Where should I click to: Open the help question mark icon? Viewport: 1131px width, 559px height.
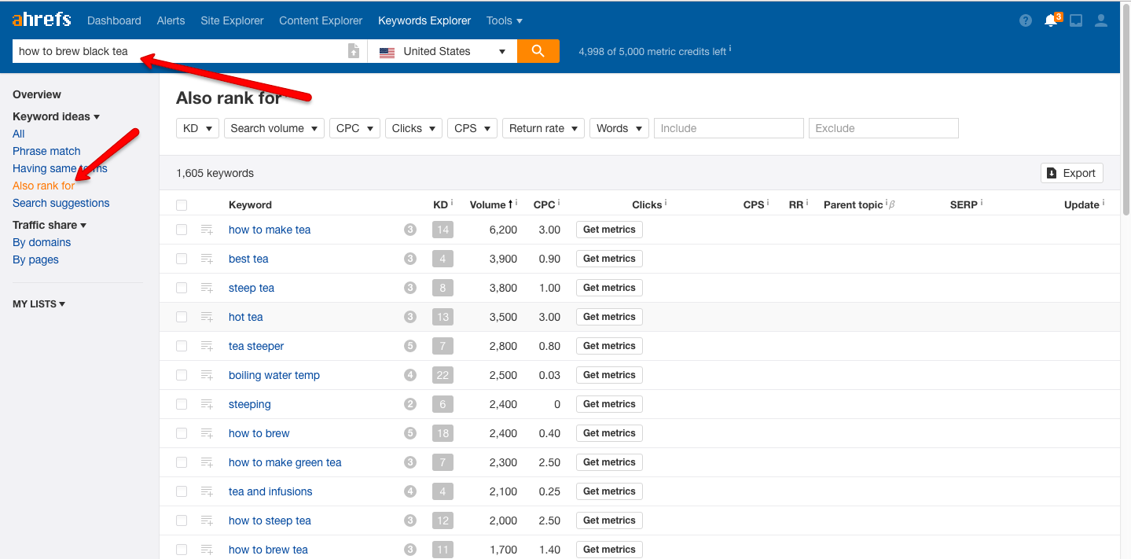pyautogui.click(x=1026, y=20)
